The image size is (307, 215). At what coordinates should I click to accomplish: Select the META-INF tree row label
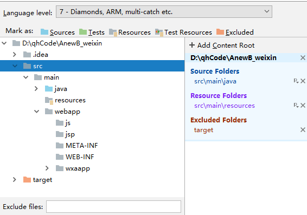click(82, 146)
